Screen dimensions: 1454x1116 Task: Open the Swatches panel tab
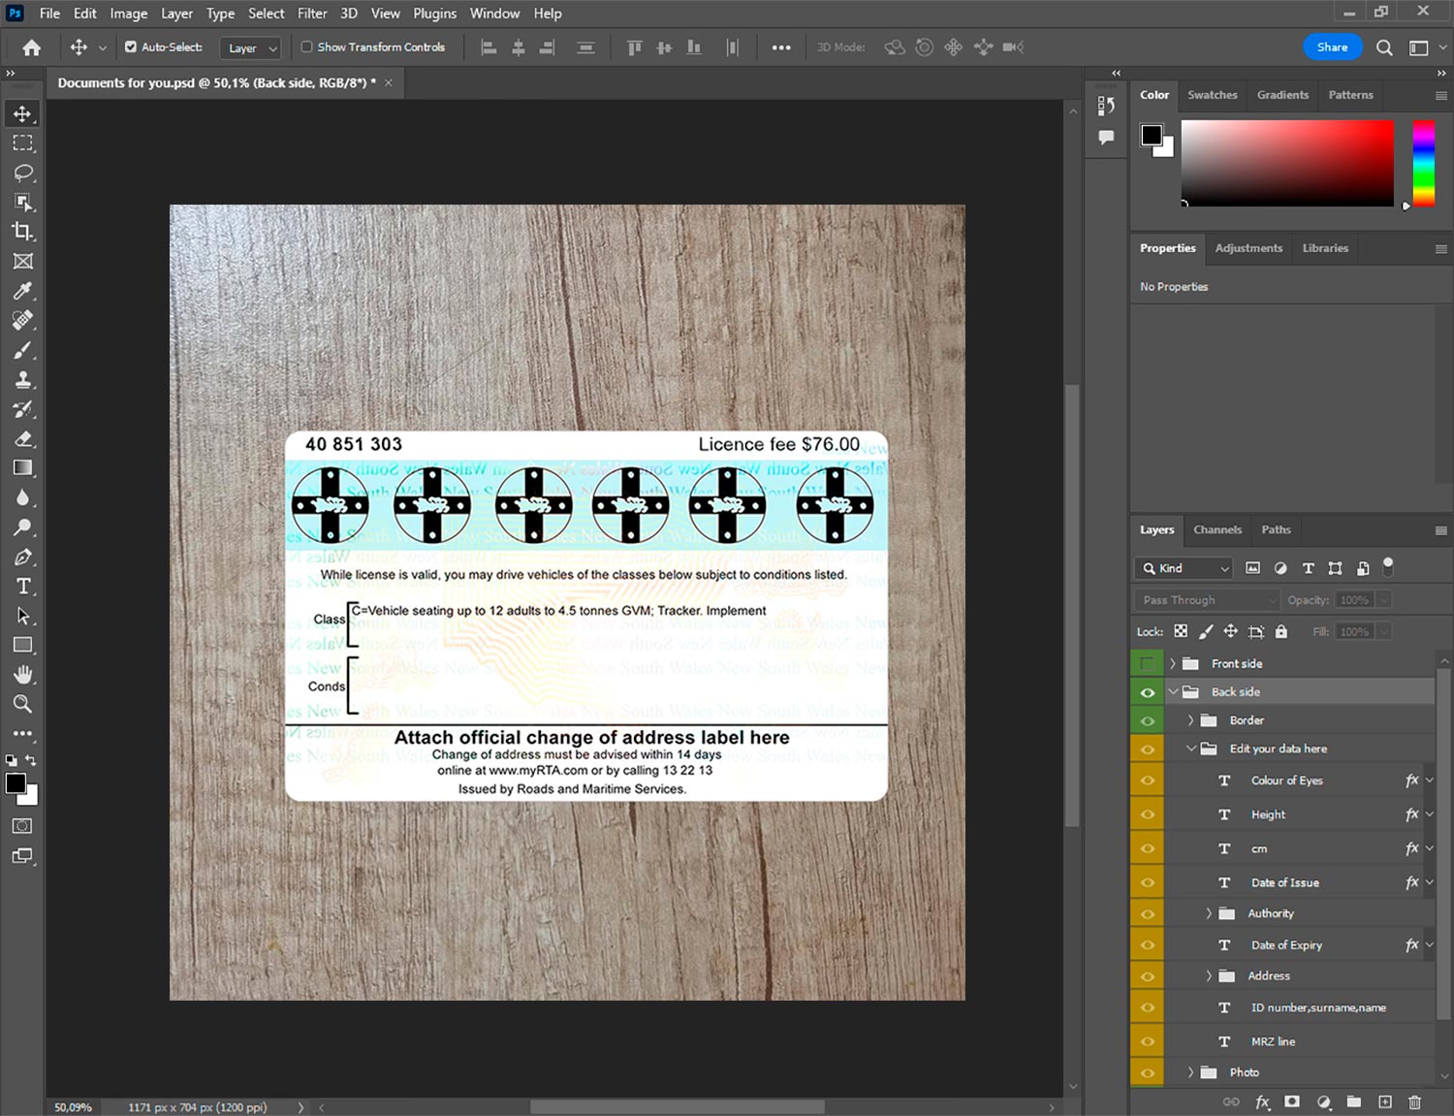pyautogui.click(x=1212, y=95)
